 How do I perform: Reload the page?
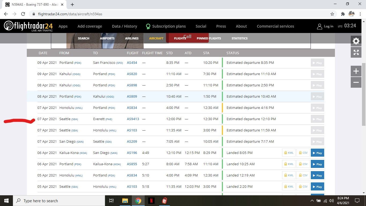point(23,14)
